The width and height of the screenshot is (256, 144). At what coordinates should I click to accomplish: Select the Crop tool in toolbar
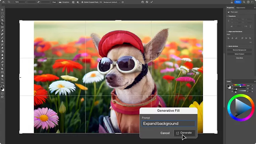pos(2,23)
